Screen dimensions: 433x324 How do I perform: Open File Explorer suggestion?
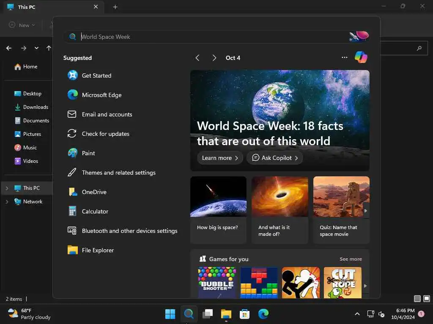tap(90, 250)
